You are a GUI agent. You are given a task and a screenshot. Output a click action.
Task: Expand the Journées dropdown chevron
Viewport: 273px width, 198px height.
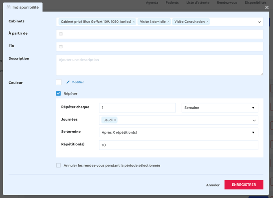tap(254, 120)
